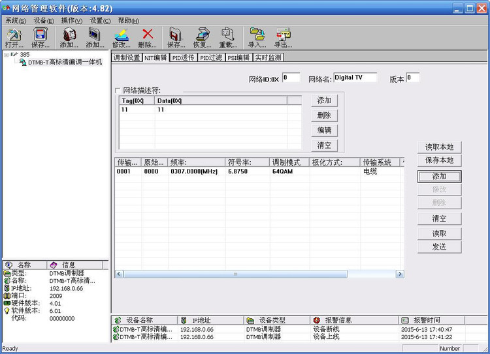Click the 恢复 (restore) toolbar icon

202,37
